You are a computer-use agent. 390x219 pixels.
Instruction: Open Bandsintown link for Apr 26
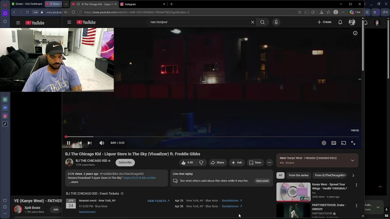tap(232, 206)
